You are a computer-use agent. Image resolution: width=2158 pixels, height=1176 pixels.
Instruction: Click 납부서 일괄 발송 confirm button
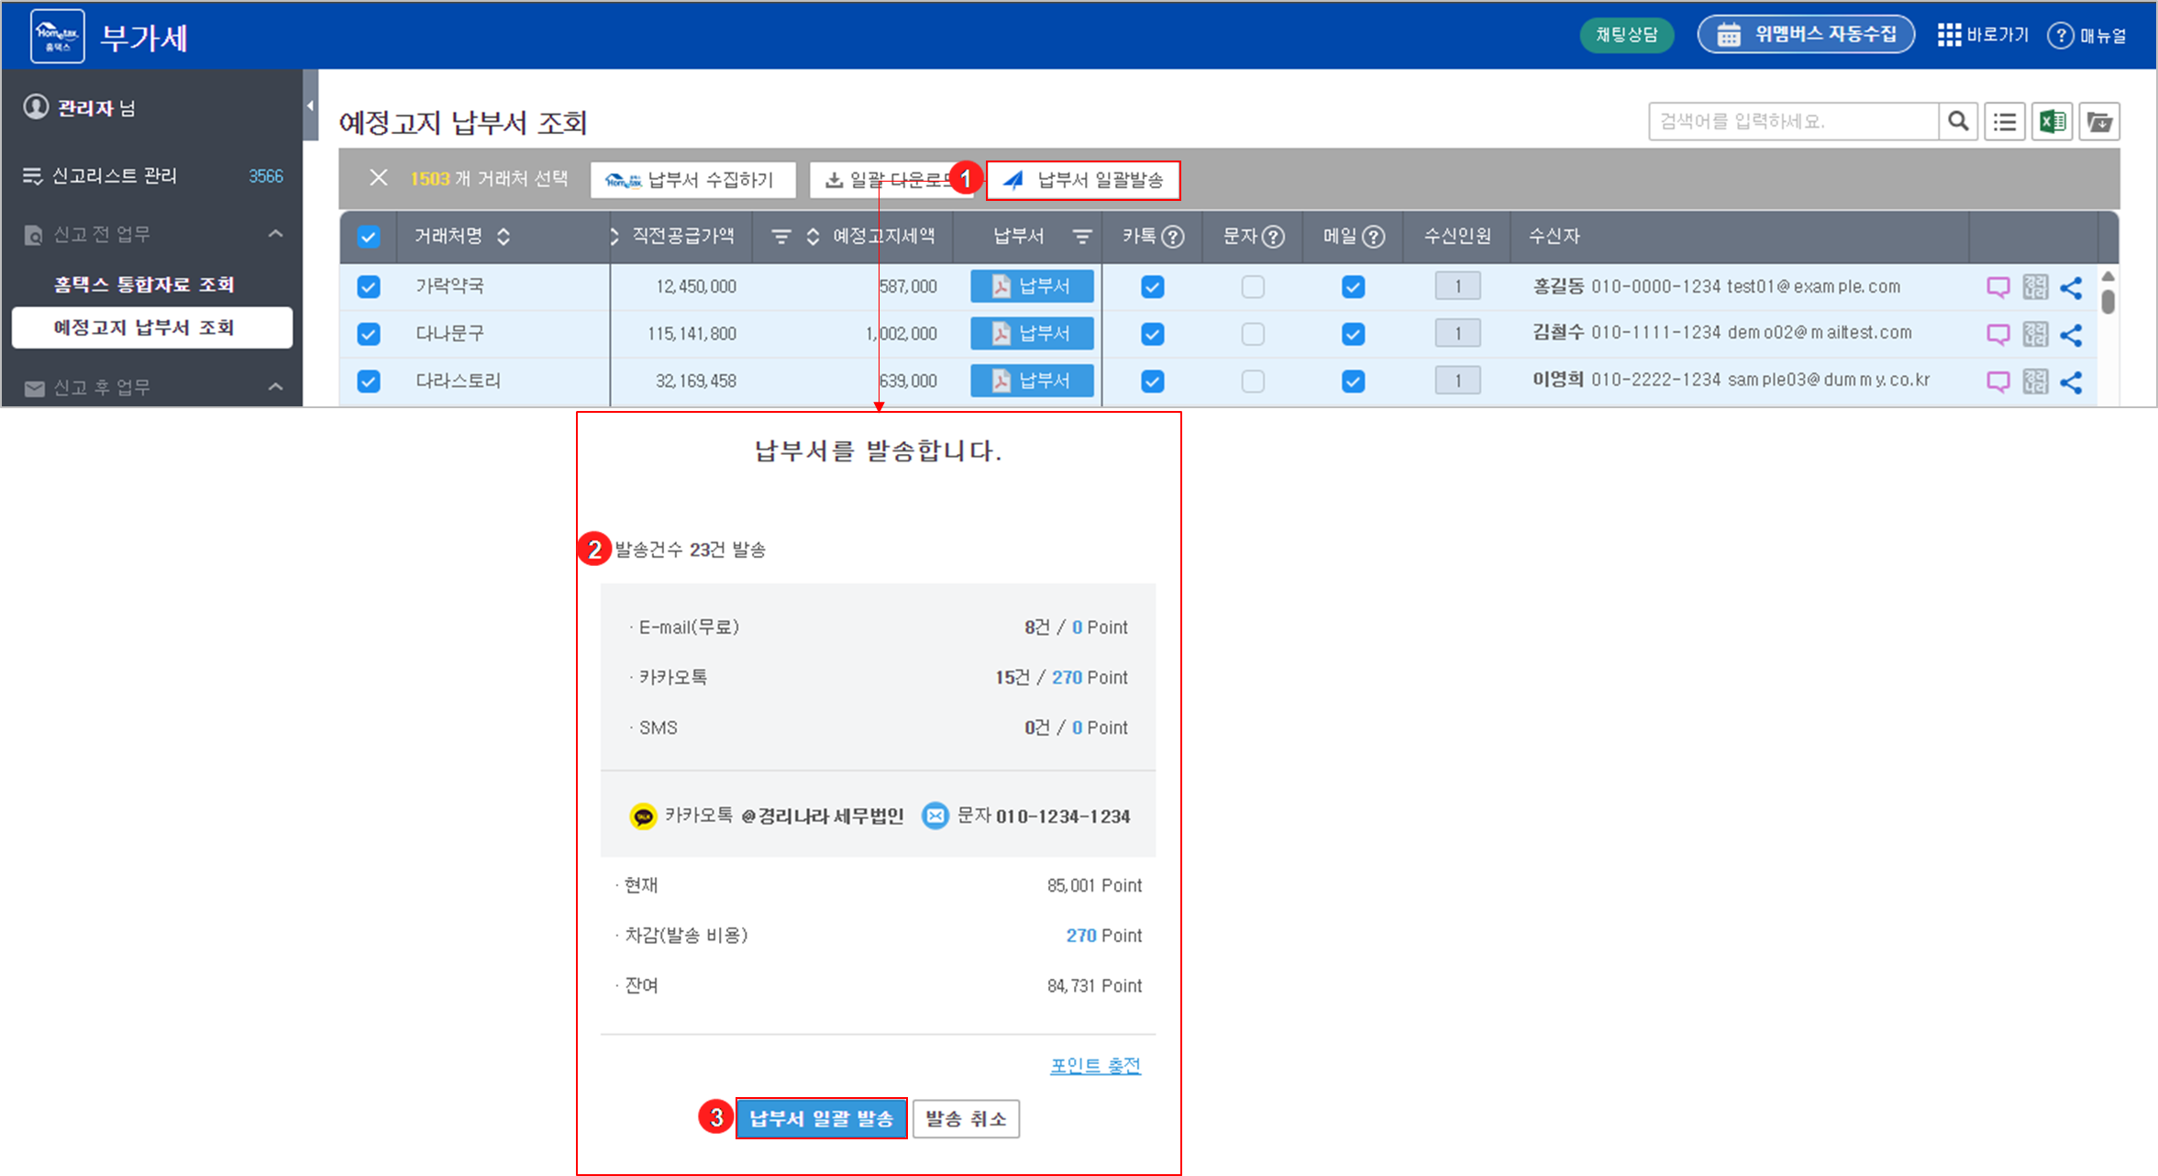click(821, 1118)
